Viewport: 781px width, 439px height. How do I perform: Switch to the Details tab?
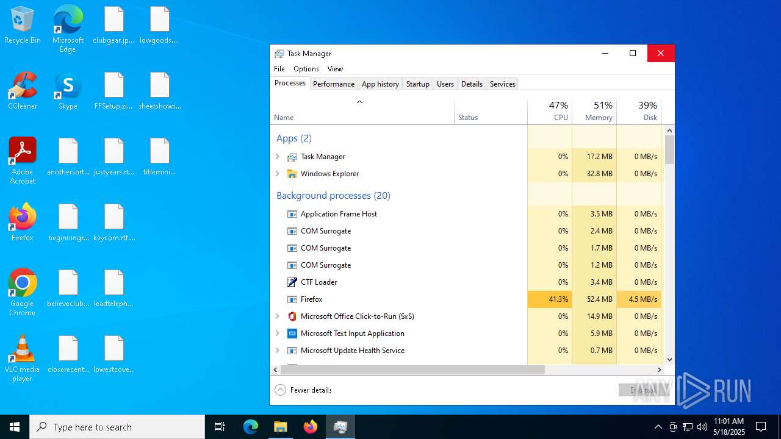pyautogui.click(x=472, y=84)
